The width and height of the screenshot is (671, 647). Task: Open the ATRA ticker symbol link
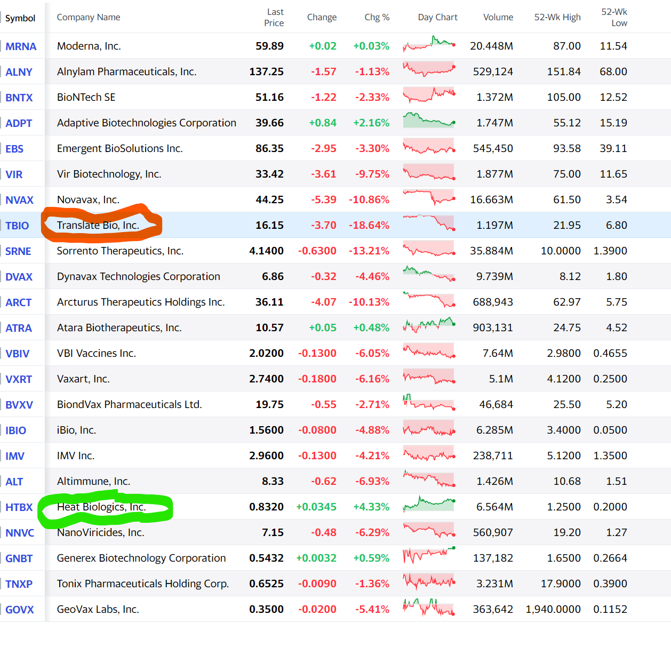[19, 328]
